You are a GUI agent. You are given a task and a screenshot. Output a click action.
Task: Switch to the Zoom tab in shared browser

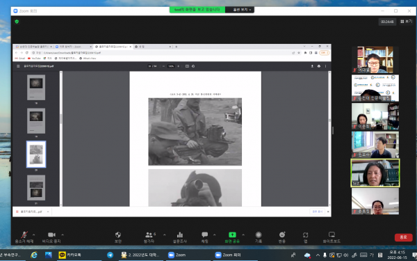coord(73,47)
